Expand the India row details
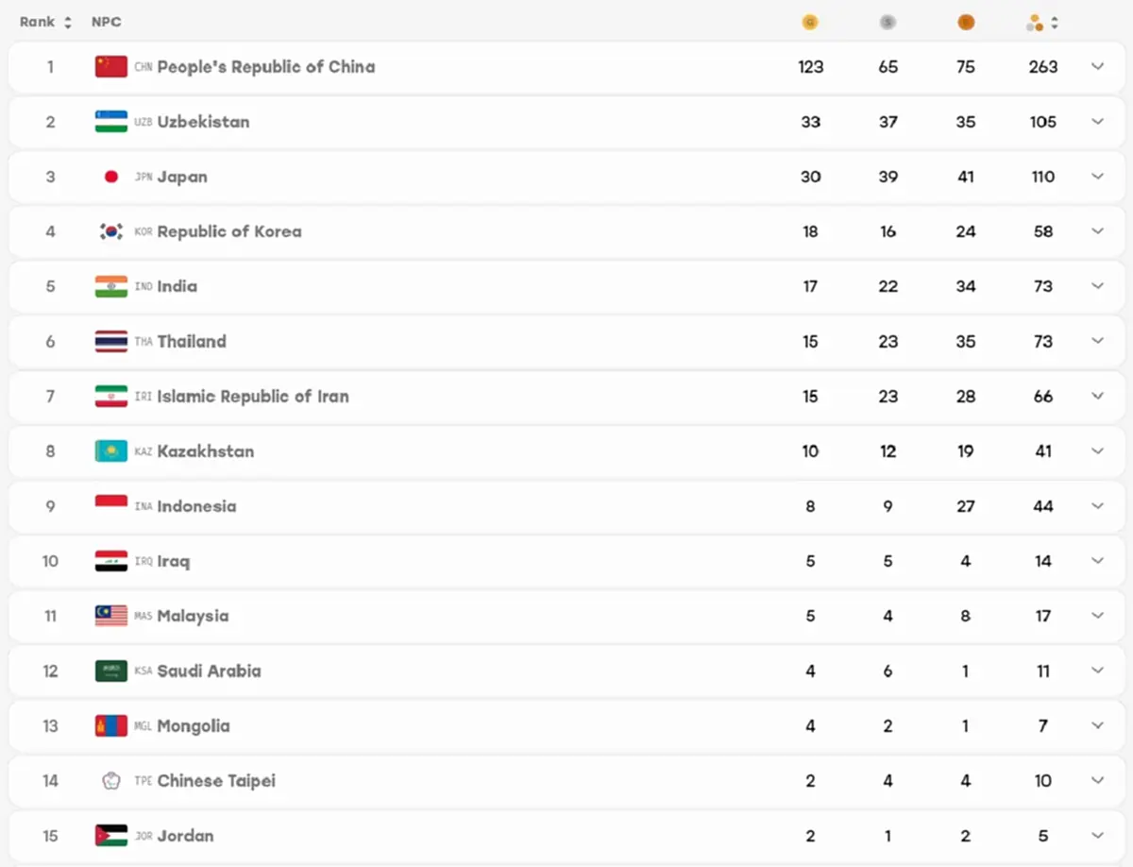 pyautogui.click(x=1097, y=286)
